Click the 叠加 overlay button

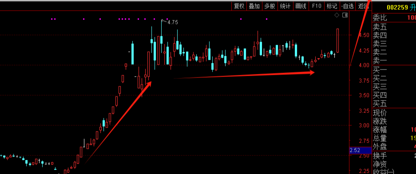(x=254, y=6)
